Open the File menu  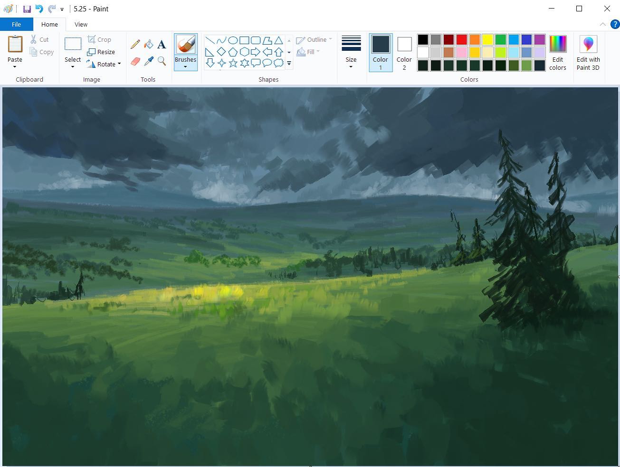[x=16, y=24]
